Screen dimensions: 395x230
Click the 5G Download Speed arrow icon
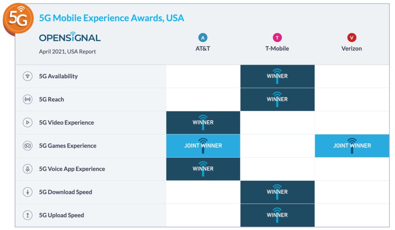click(27, 192)
